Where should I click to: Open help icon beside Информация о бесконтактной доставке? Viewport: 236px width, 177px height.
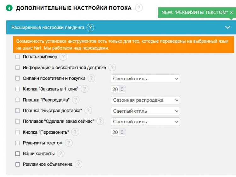pyautogui.click(x=112, y=67)
